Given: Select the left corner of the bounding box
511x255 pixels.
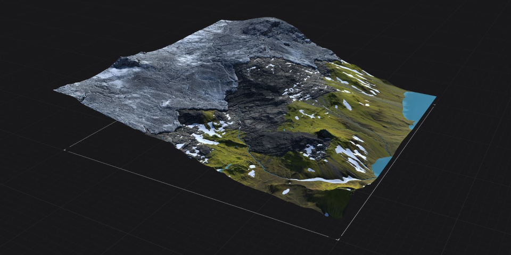Looking at the screenshot, I should (65, 150).
